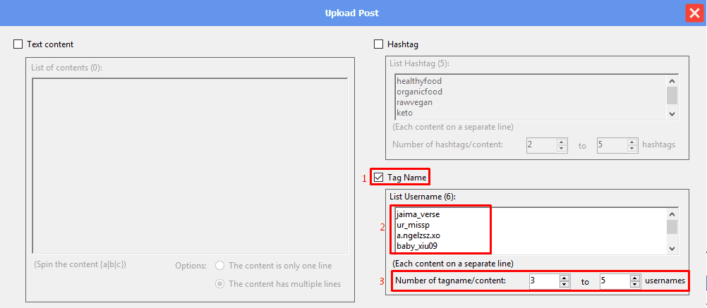Increase minimum tagname count stepper
Image resolution: width=707 pixels, height=308 pixels.
click(564, 278)
